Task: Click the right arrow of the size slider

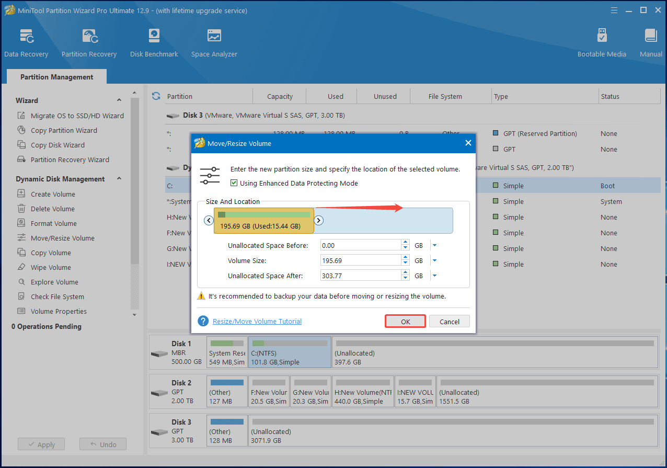Action: click(319, 221)
